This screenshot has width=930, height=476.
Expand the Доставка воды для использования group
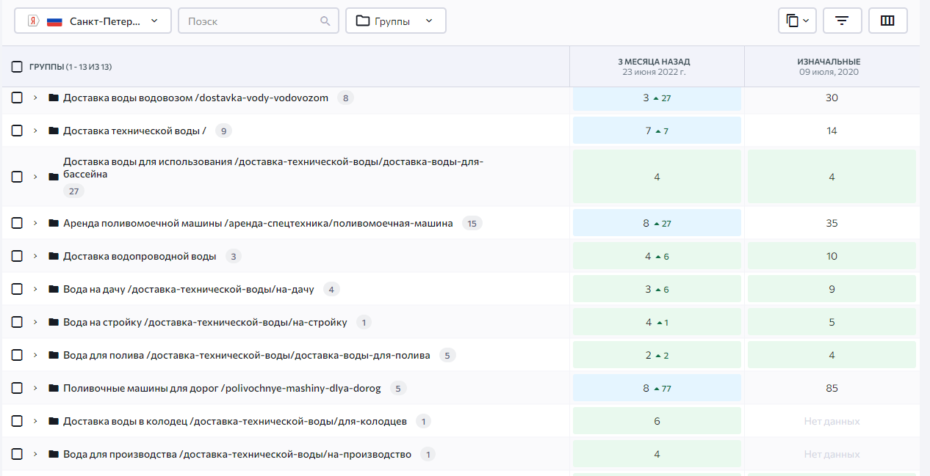pyautogui.click(x=35, y=177)
